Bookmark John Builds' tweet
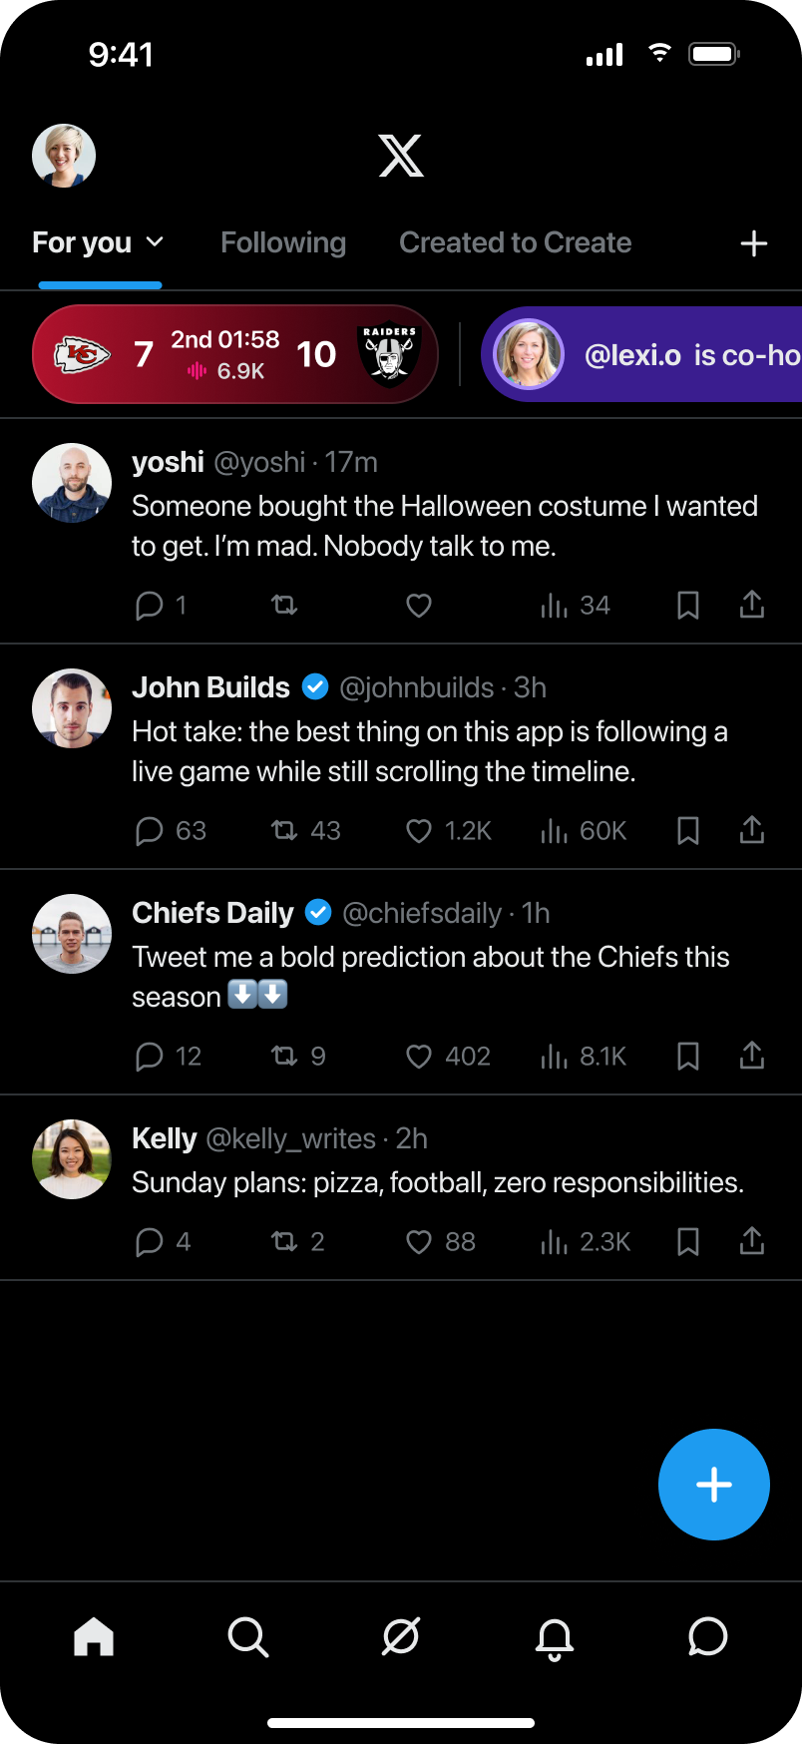This screenshot has height=1744, width=802. (688, 830)
